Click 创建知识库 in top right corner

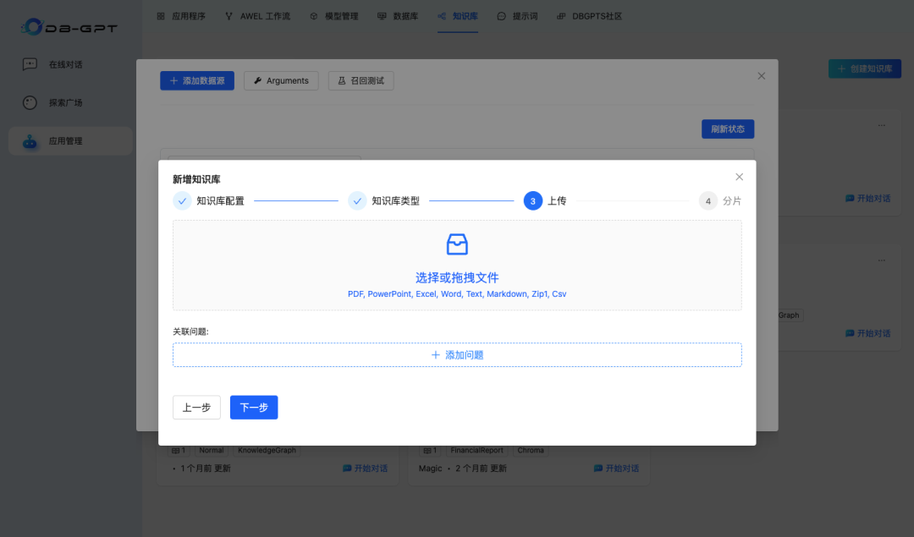pos(864,68)
